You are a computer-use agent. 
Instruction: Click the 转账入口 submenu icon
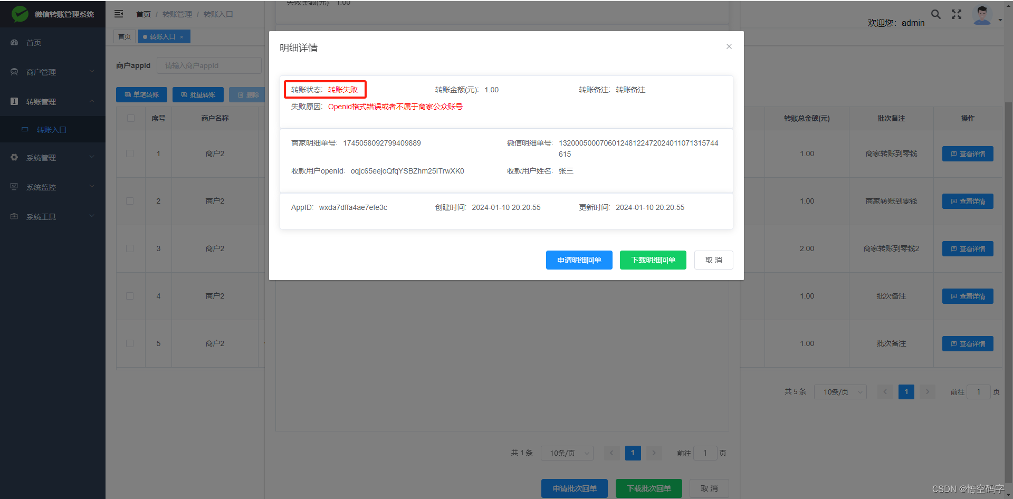(25, 129)
